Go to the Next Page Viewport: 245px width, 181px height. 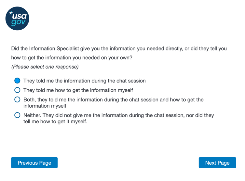[x=217, y=163]
